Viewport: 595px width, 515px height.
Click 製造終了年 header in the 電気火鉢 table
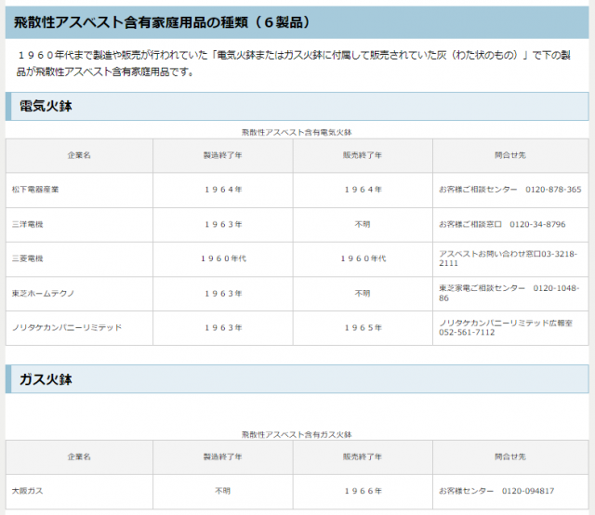[223, 155]
